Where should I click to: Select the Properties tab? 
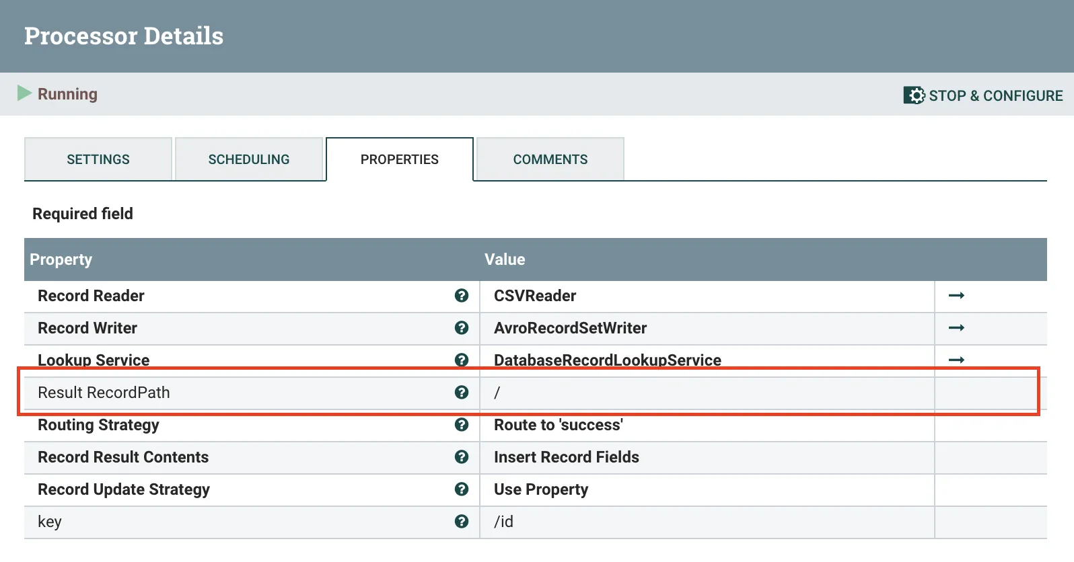click(400, 159)
